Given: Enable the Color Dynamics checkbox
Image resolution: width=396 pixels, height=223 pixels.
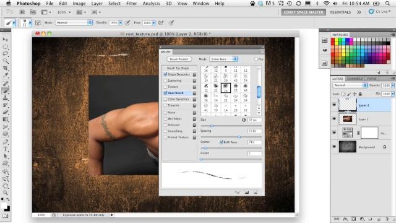Looking at the screenshot, I should (x=165, y=99).
